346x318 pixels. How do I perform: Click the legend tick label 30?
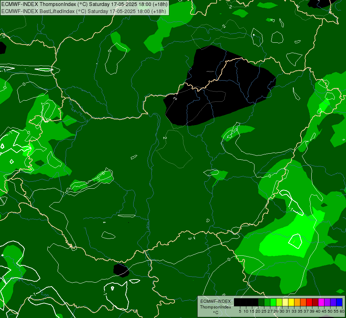282,311
